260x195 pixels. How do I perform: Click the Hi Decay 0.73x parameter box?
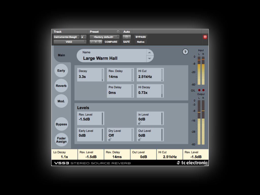point(150,91)
